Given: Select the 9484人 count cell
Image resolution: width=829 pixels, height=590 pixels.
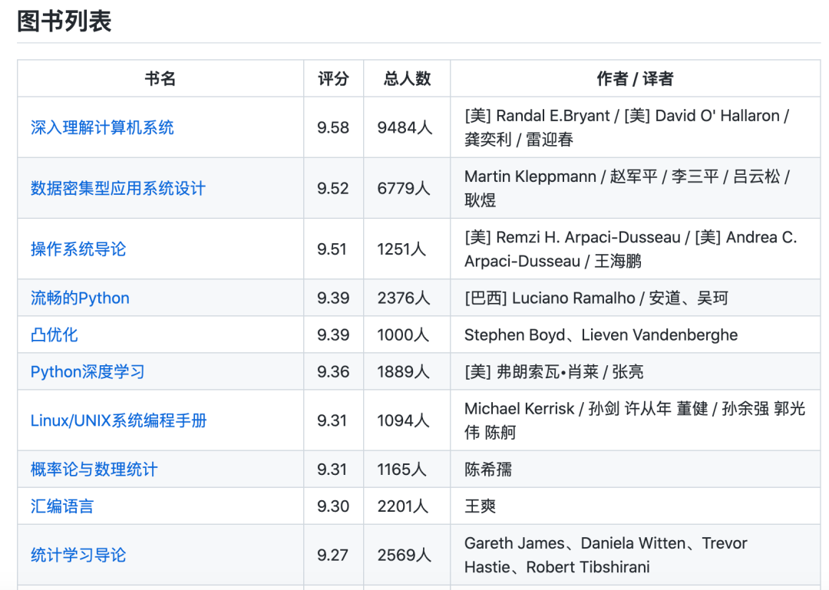Looking at the screenshot, I should tap(407, 127).
